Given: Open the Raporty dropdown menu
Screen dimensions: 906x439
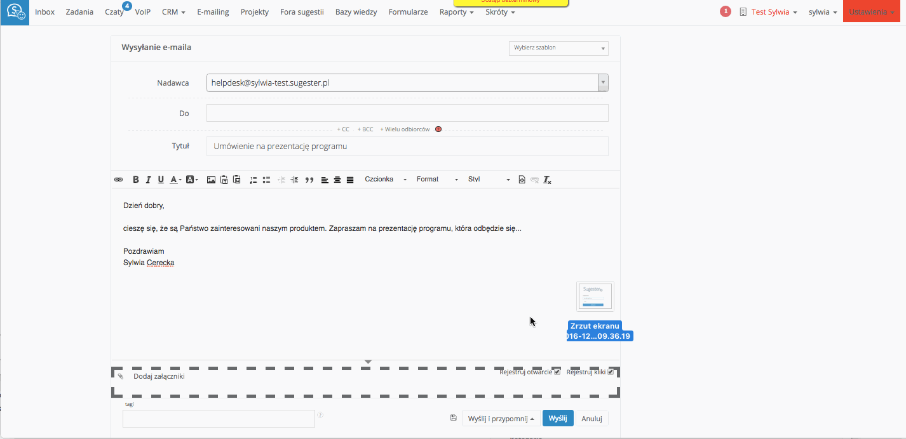Looking at the screenshot, I should [x=456, y=12].
